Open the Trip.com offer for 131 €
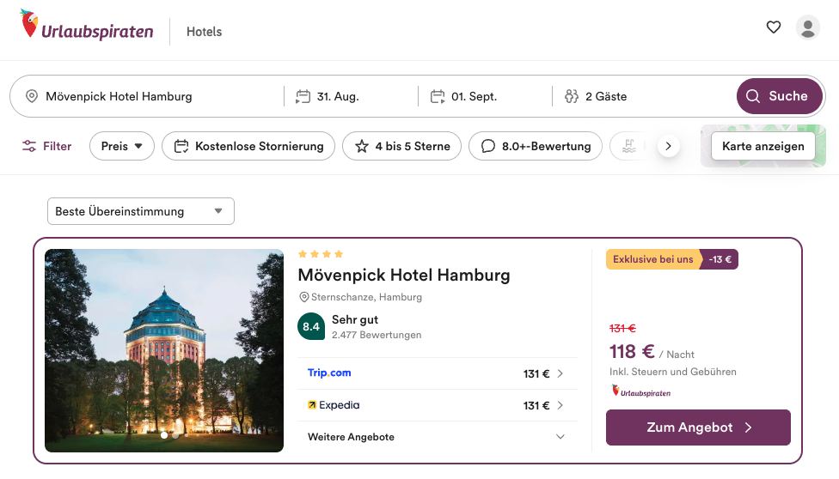 pyautogui.click(x=438, y=373)
